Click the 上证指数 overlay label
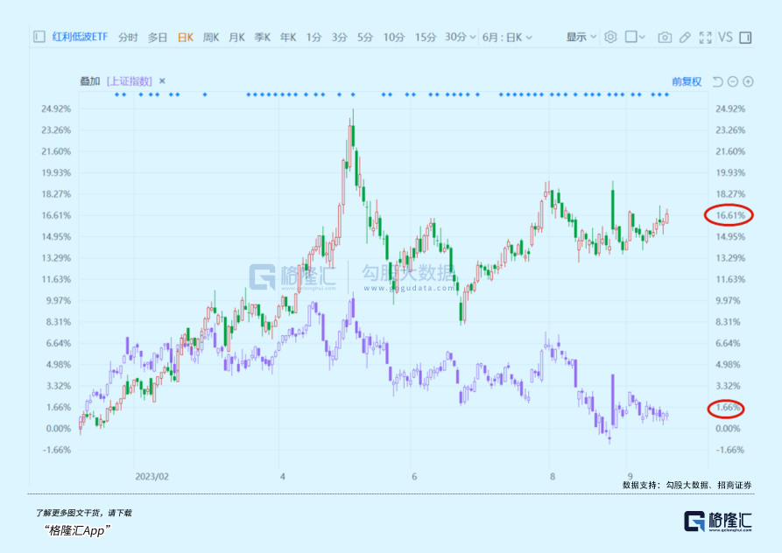 (x=130, y=80)
